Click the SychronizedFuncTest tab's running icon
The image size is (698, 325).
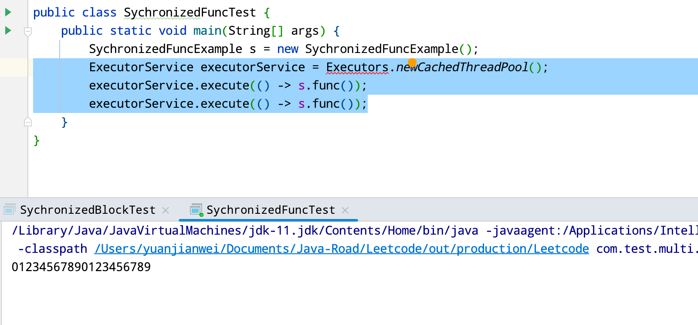click(197, 210)
